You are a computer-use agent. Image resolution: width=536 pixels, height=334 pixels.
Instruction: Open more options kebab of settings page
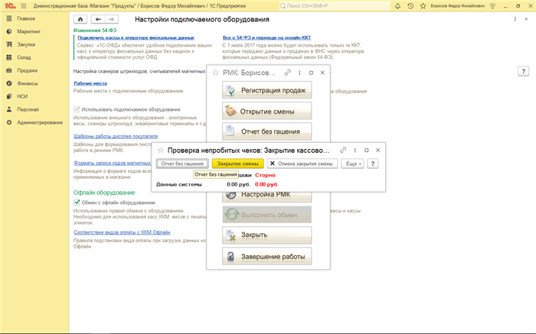tap(515, 19)
